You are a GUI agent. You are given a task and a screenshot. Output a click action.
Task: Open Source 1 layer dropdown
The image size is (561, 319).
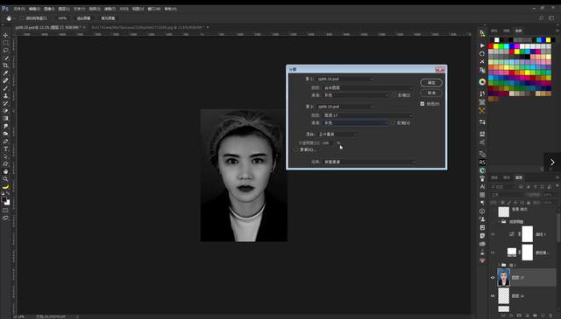[x=367, y=87]
